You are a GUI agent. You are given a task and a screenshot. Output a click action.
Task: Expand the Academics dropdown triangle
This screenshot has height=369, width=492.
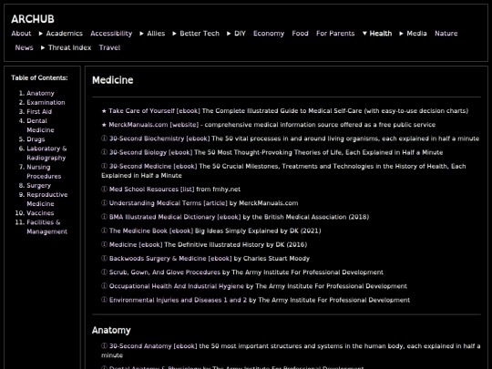click(40, 34)
